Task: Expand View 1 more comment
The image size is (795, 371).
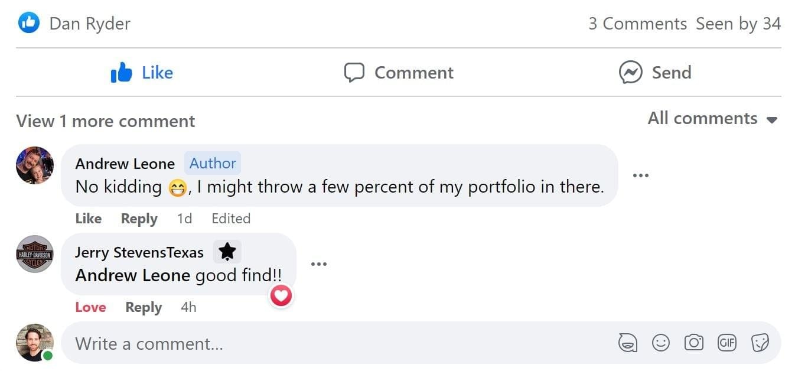Action: (106, 121)
